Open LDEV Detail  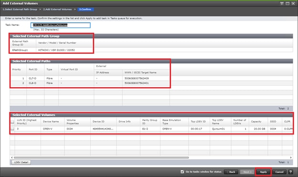point(21,162)
